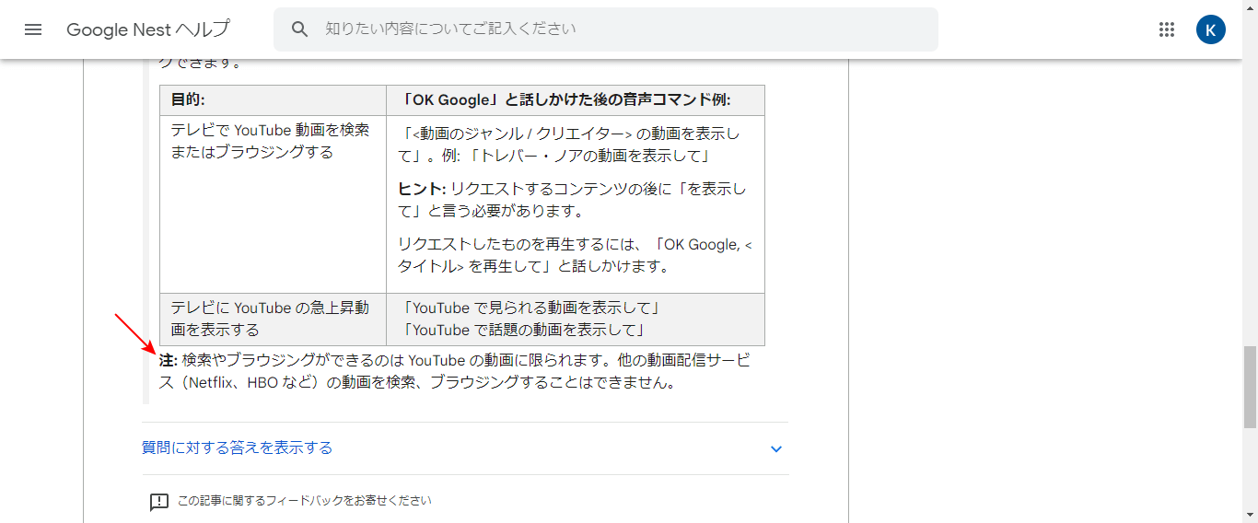Open 質問に対する答えを表示する section
The height and width of the screenshot is (523, 1258).
465,448
